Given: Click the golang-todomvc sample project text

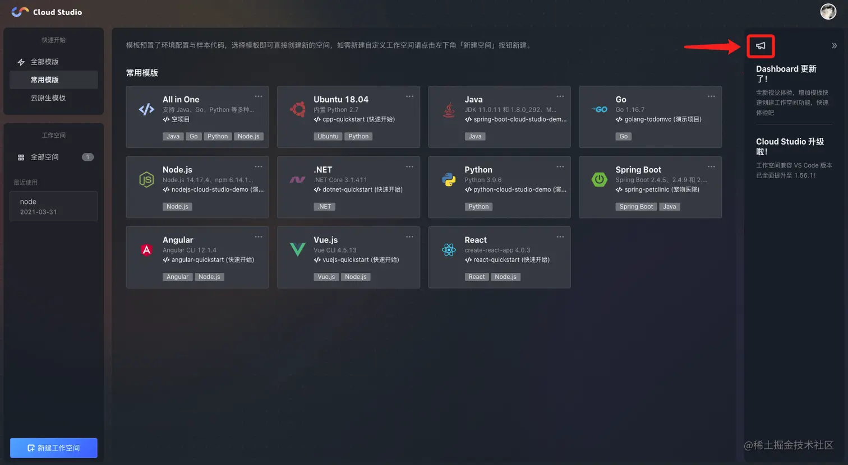Looking at the screenshot, I should (x=663, y=119).
